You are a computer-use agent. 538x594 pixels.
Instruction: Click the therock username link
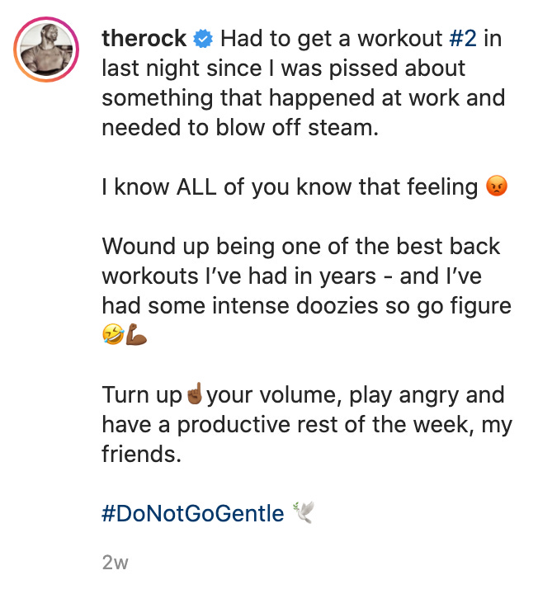[x=144, y=38]
